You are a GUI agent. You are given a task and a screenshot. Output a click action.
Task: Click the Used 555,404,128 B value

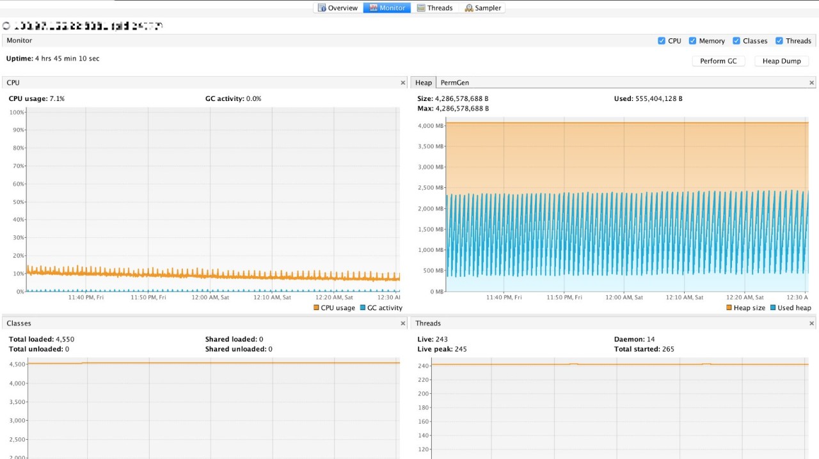(658, 99)
